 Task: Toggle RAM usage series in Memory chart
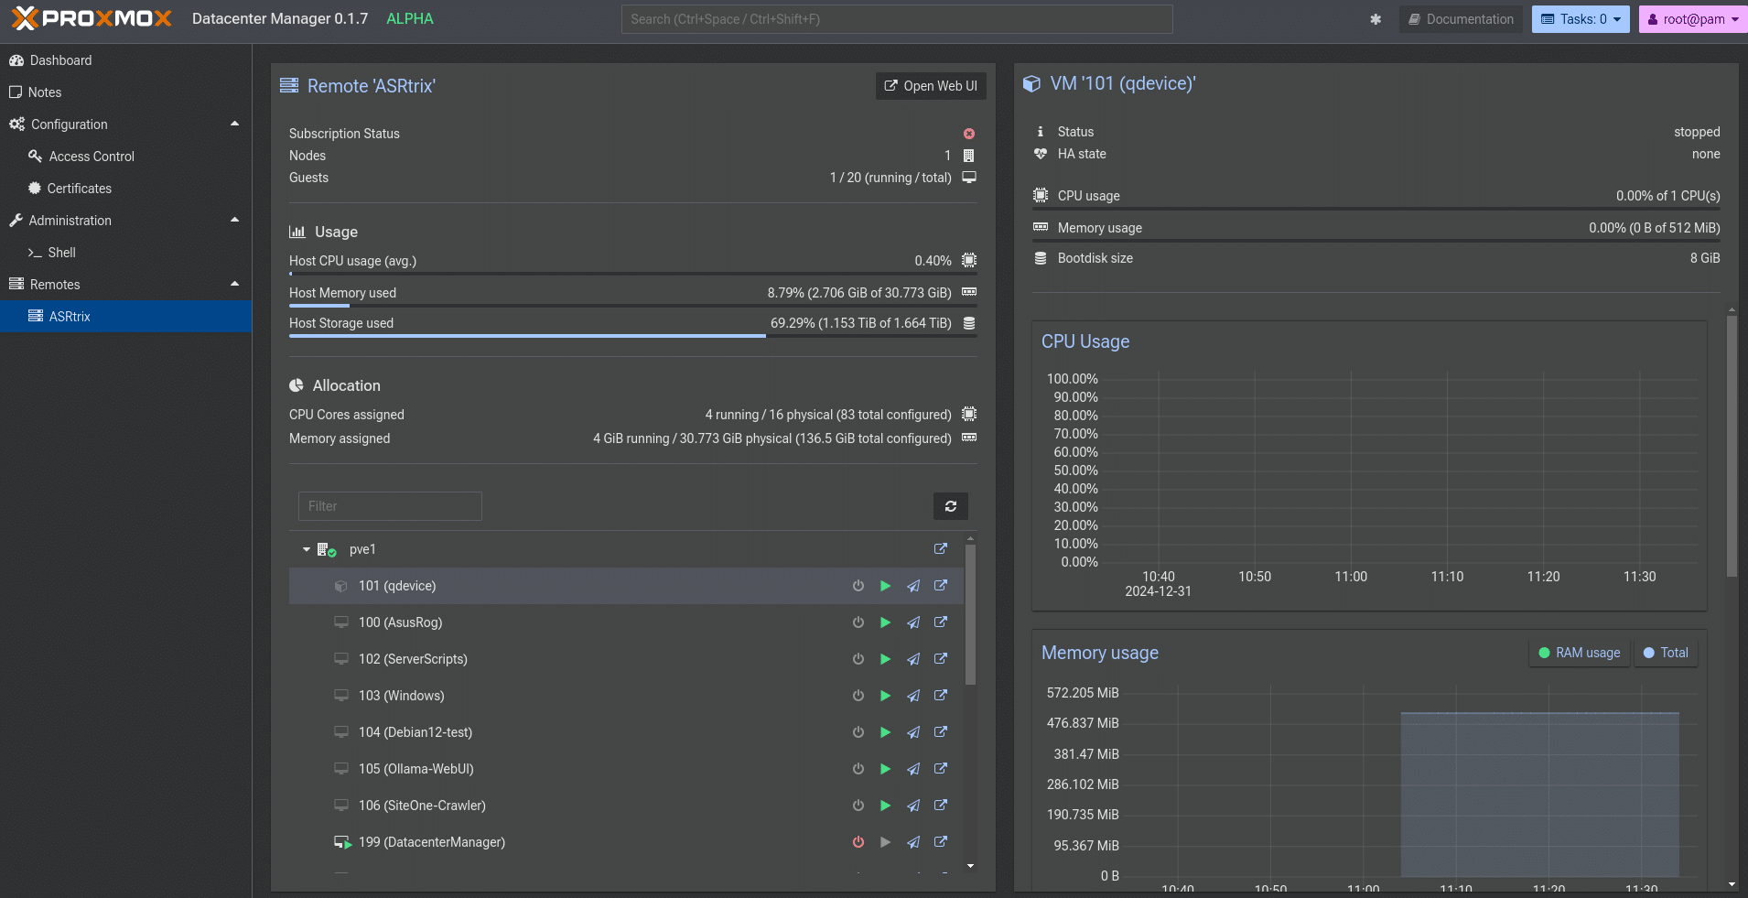tap(1577, 652)
